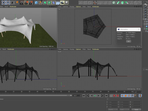Click Polygons count in the Information dialog
The width and height of the screenshot is (148, 111).
click(130, 37)
